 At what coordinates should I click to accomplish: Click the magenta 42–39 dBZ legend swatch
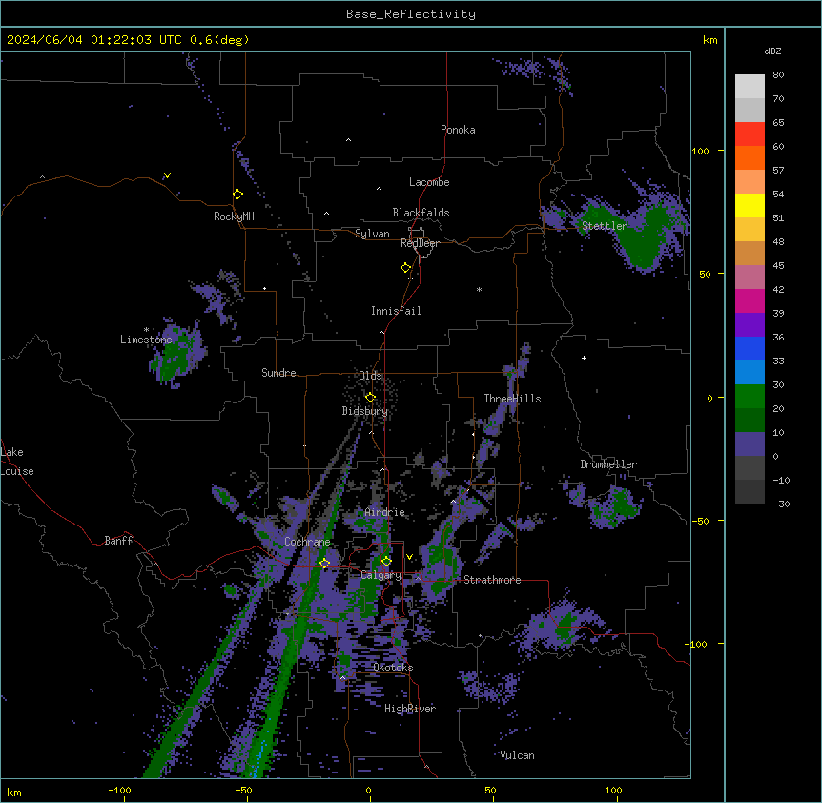tap(750, 300)
